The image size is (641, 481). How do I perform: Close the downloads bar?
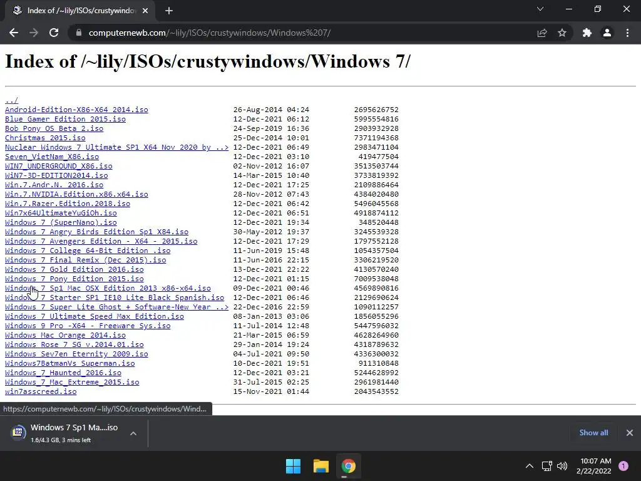[x=630, y=433]
